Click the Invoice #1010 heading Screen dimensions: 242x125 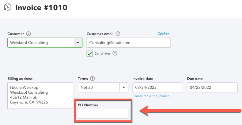(x=41, y=7)
